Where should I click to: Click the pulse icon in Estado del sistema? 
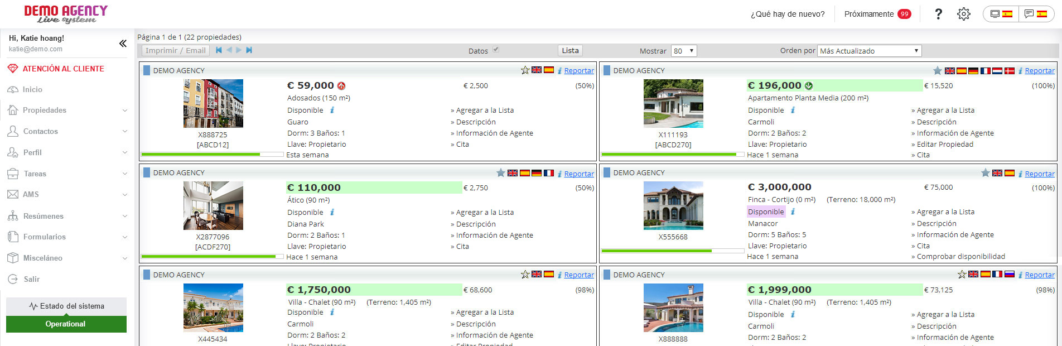point(33,306)
